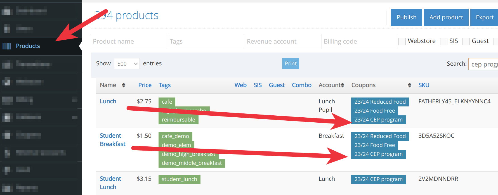Click sort arrows next to Name column
Screen dimensions: 498x195
click(124, 85)
